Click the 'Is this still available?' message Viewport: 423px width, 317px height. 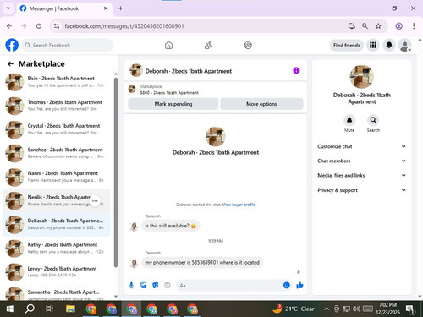tap(171, 226)
